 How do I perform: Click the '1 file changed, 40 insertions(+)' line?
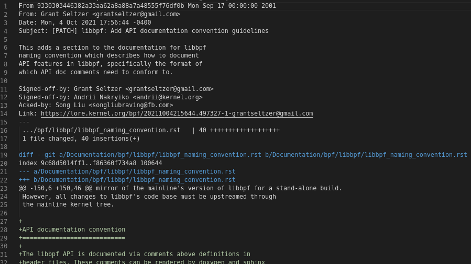tap(81, 139)
